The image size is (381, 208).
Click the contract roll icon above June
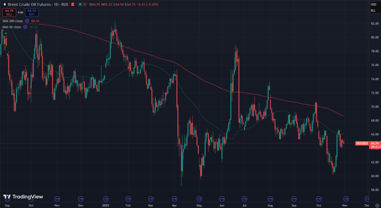pos(222,198)
